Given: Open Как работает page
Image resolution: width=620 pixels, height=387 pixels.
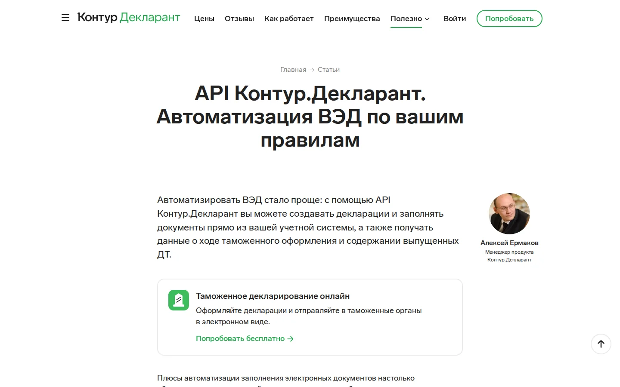Looking at the screenshot, I should [x=289, y=18].
